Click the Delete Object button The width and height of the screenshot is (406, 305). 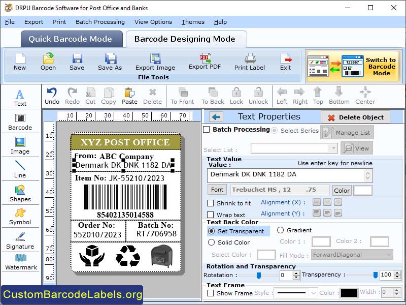pyautogui.click(x=355, y=116)
